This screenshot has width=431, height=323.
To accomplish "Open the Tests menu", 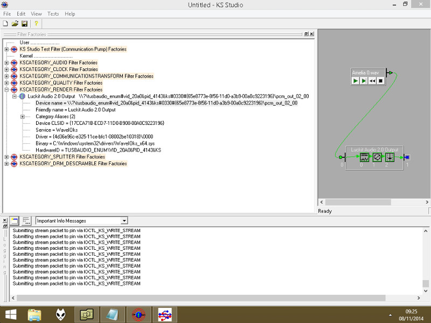I will pos(53,14).
